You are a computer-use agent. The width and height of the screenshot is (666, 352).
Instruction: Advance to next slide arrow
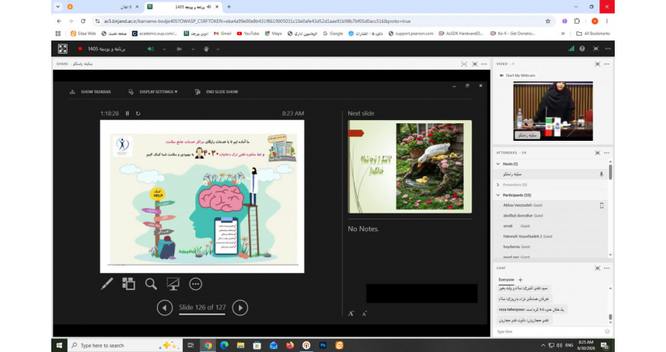pos(240,308)
